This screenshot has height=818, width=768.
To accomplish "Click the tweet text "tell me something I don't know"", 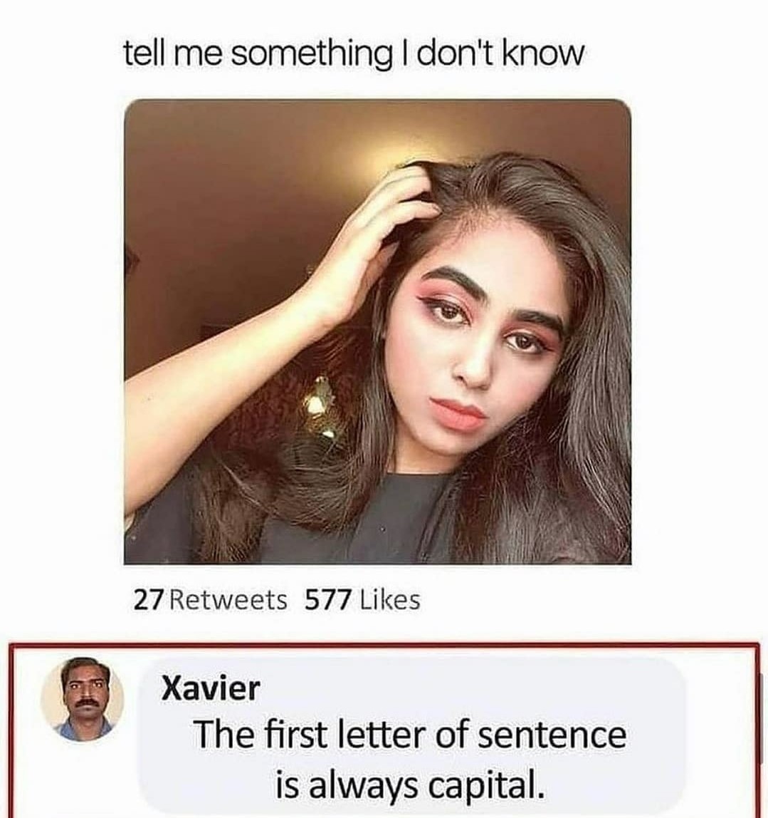I will pyautogui.click(x=354, y=54).
